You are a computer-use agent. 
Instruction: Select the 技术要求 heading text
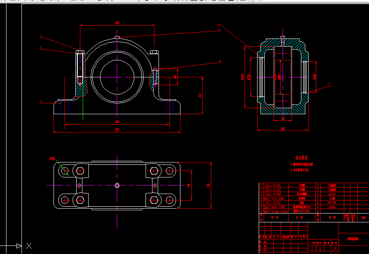302,158
